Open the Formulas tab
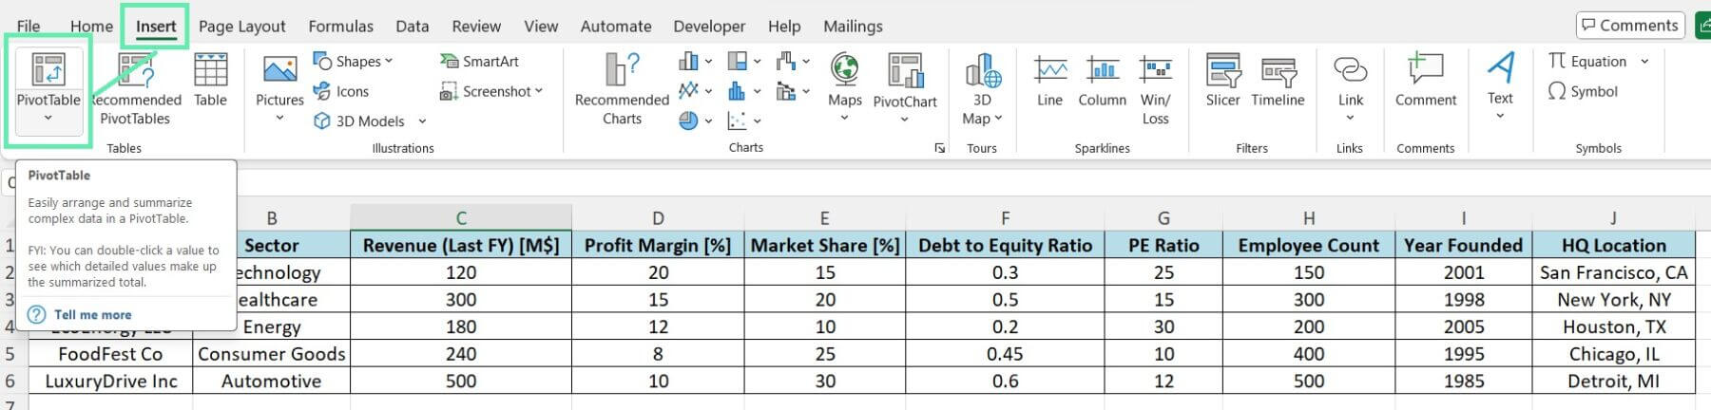This screenshot has width=1711, height=410. (x=340, y=26)
